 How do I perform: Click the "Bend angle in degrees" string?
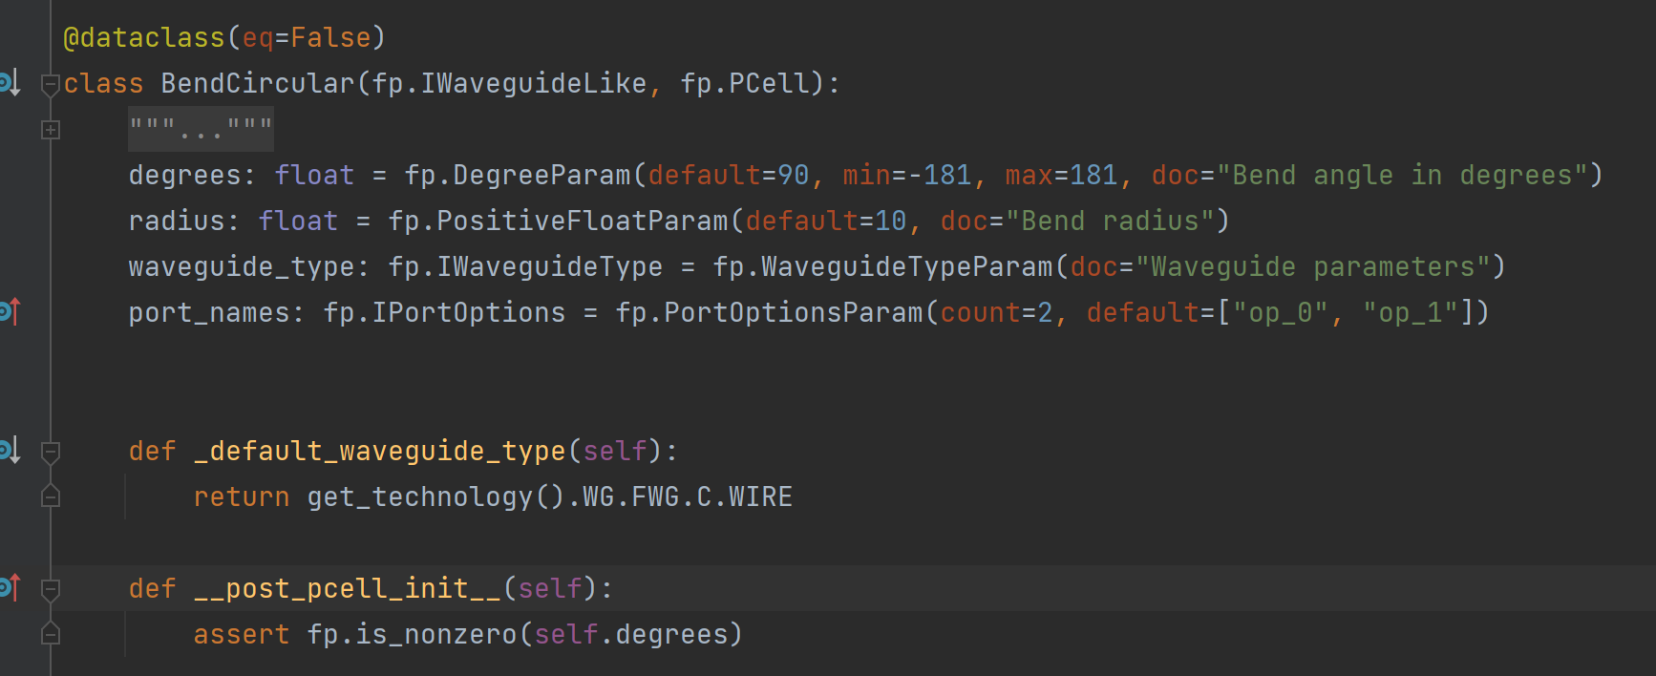pos(1402,175)
